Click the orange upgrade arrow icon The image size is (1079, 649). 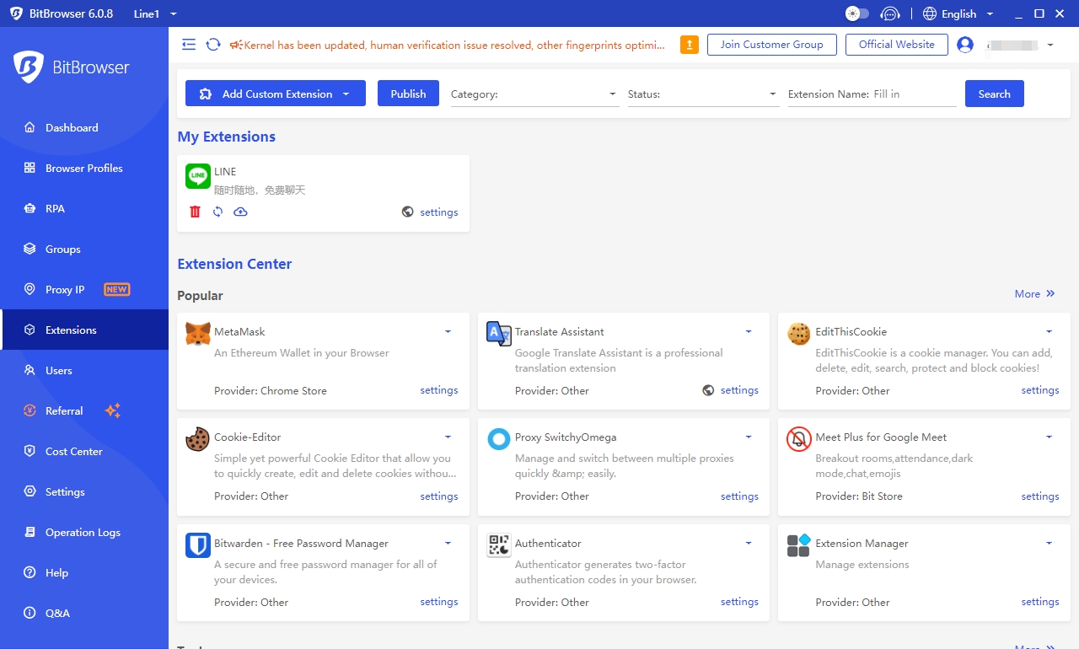tap(689, 45)
